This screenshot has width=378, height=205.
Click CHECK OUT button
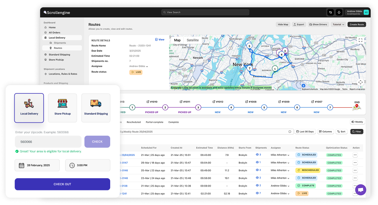(62, 184)
